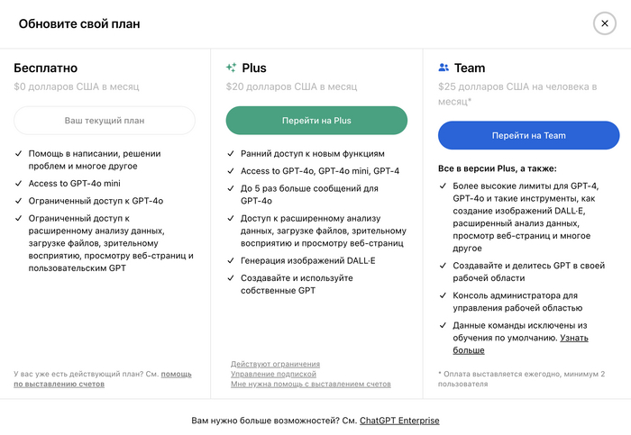This screenshot has width=631, height=435.
Task: Open «Действуют ограничения» link
Action: [x=275, y=364]
